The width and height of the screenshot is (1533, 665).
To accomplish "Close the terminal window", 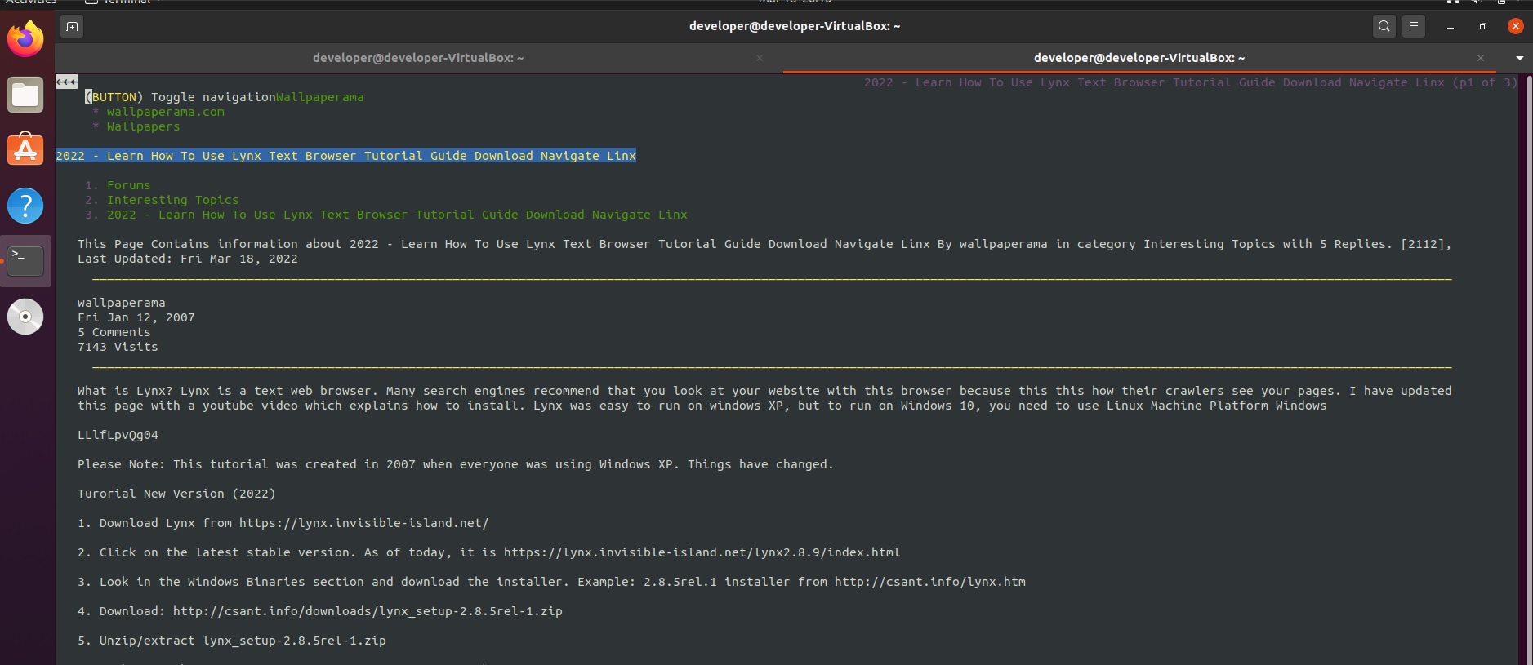I will pyautogui.click(x=1515, y=26).
